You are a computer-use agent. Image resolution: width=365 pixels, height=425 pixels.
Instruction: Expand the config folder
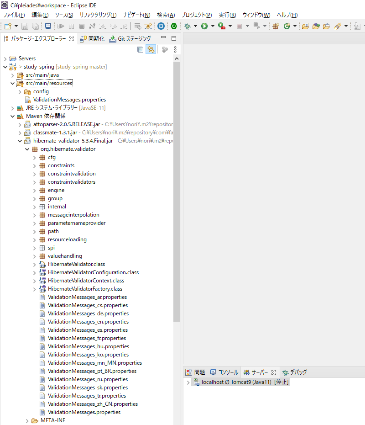point(20,92)
